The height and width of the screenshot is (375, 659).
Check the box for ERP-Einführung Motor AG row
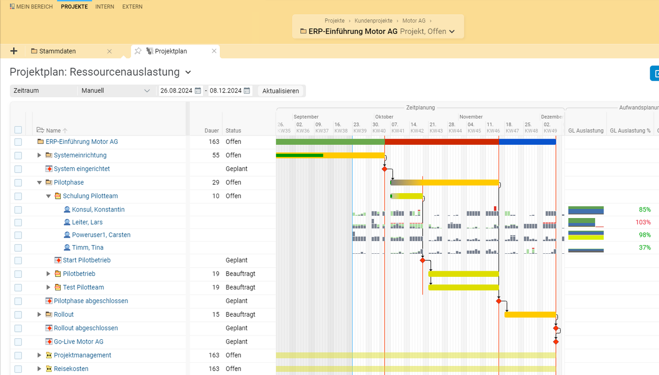18,142
